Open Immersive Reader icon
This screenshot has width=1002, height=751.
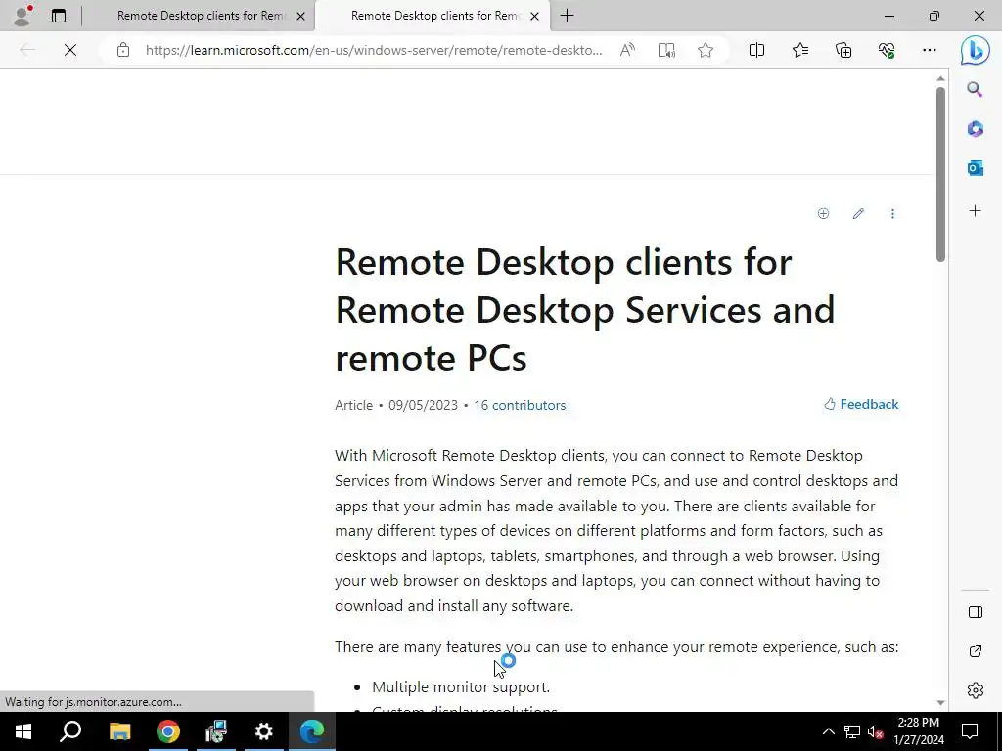666,50
